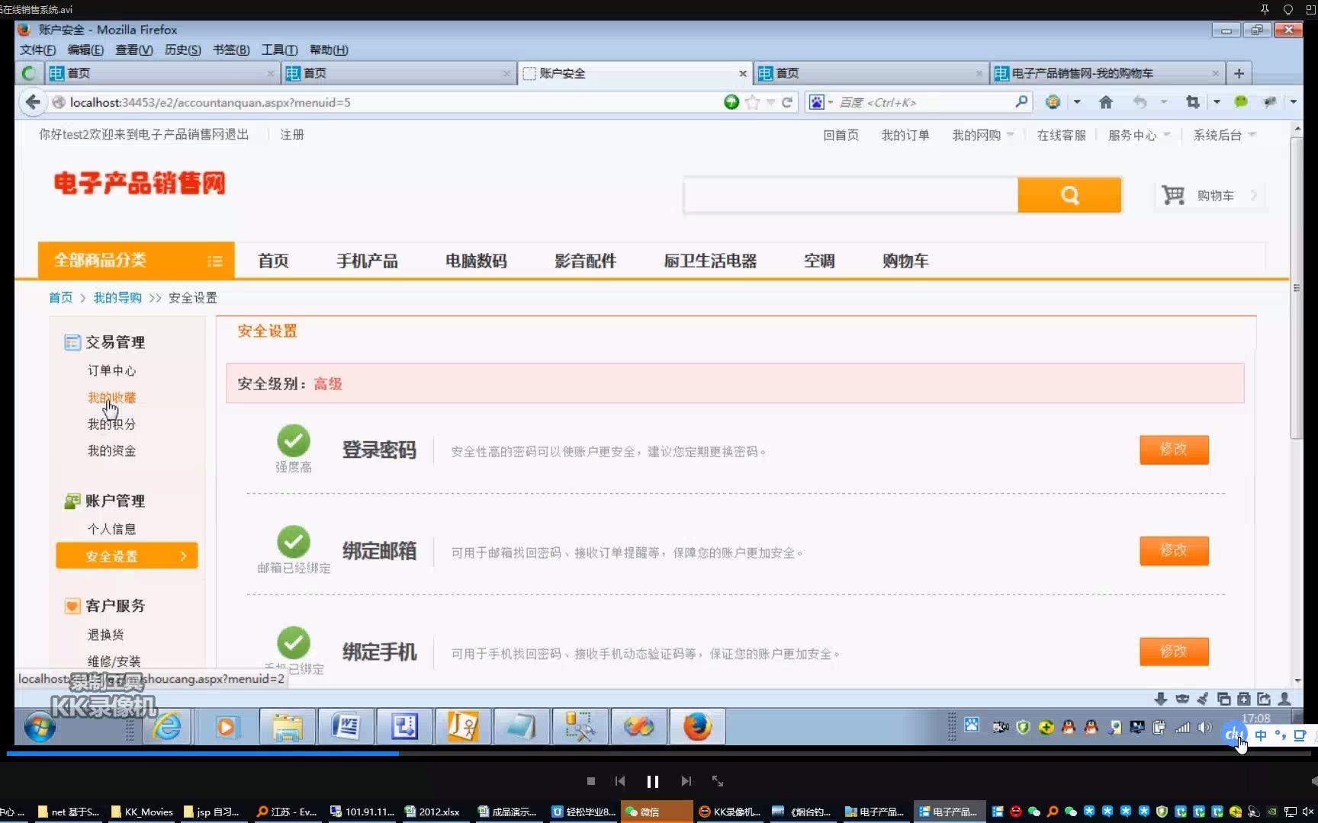Toggle fullscreen video mode
Image resolution: width=1318 pixels, height=823 pixels.
click(x=717, y=780)
